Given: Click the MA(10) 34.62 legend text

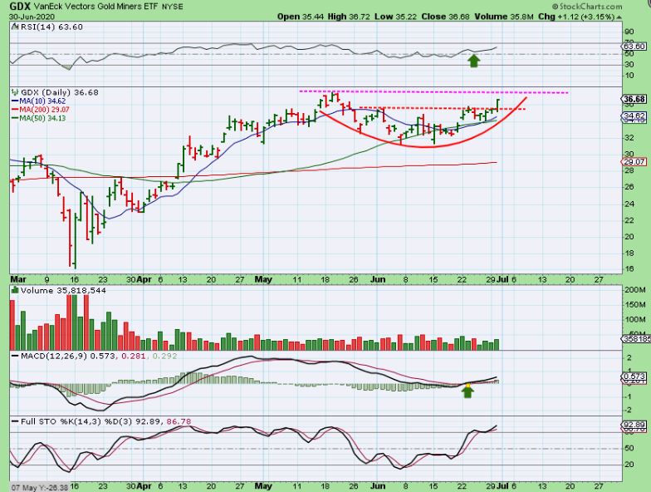Looking at the screenshot, I should coord(42,101).
